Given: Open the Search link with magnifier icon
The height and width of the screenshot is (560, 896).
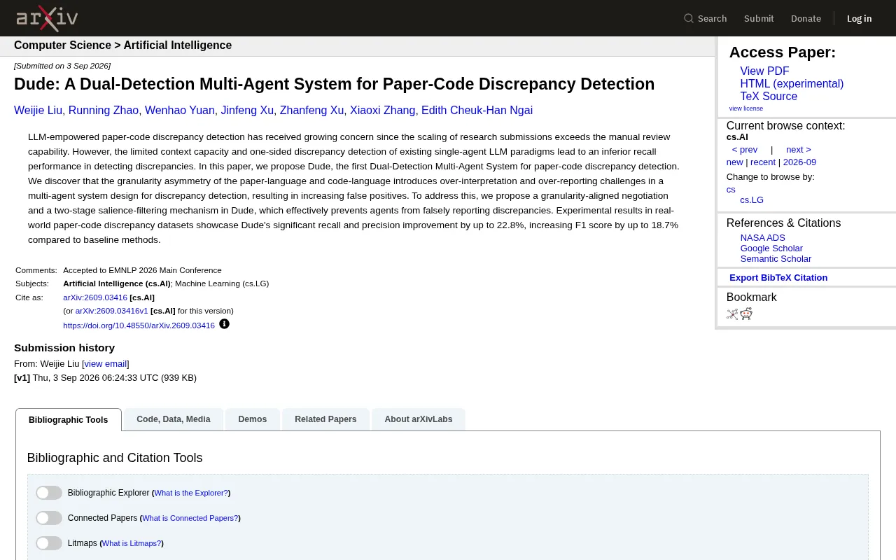Looking at the screenshot, I should pyautogui.click(x=706, y=18).
